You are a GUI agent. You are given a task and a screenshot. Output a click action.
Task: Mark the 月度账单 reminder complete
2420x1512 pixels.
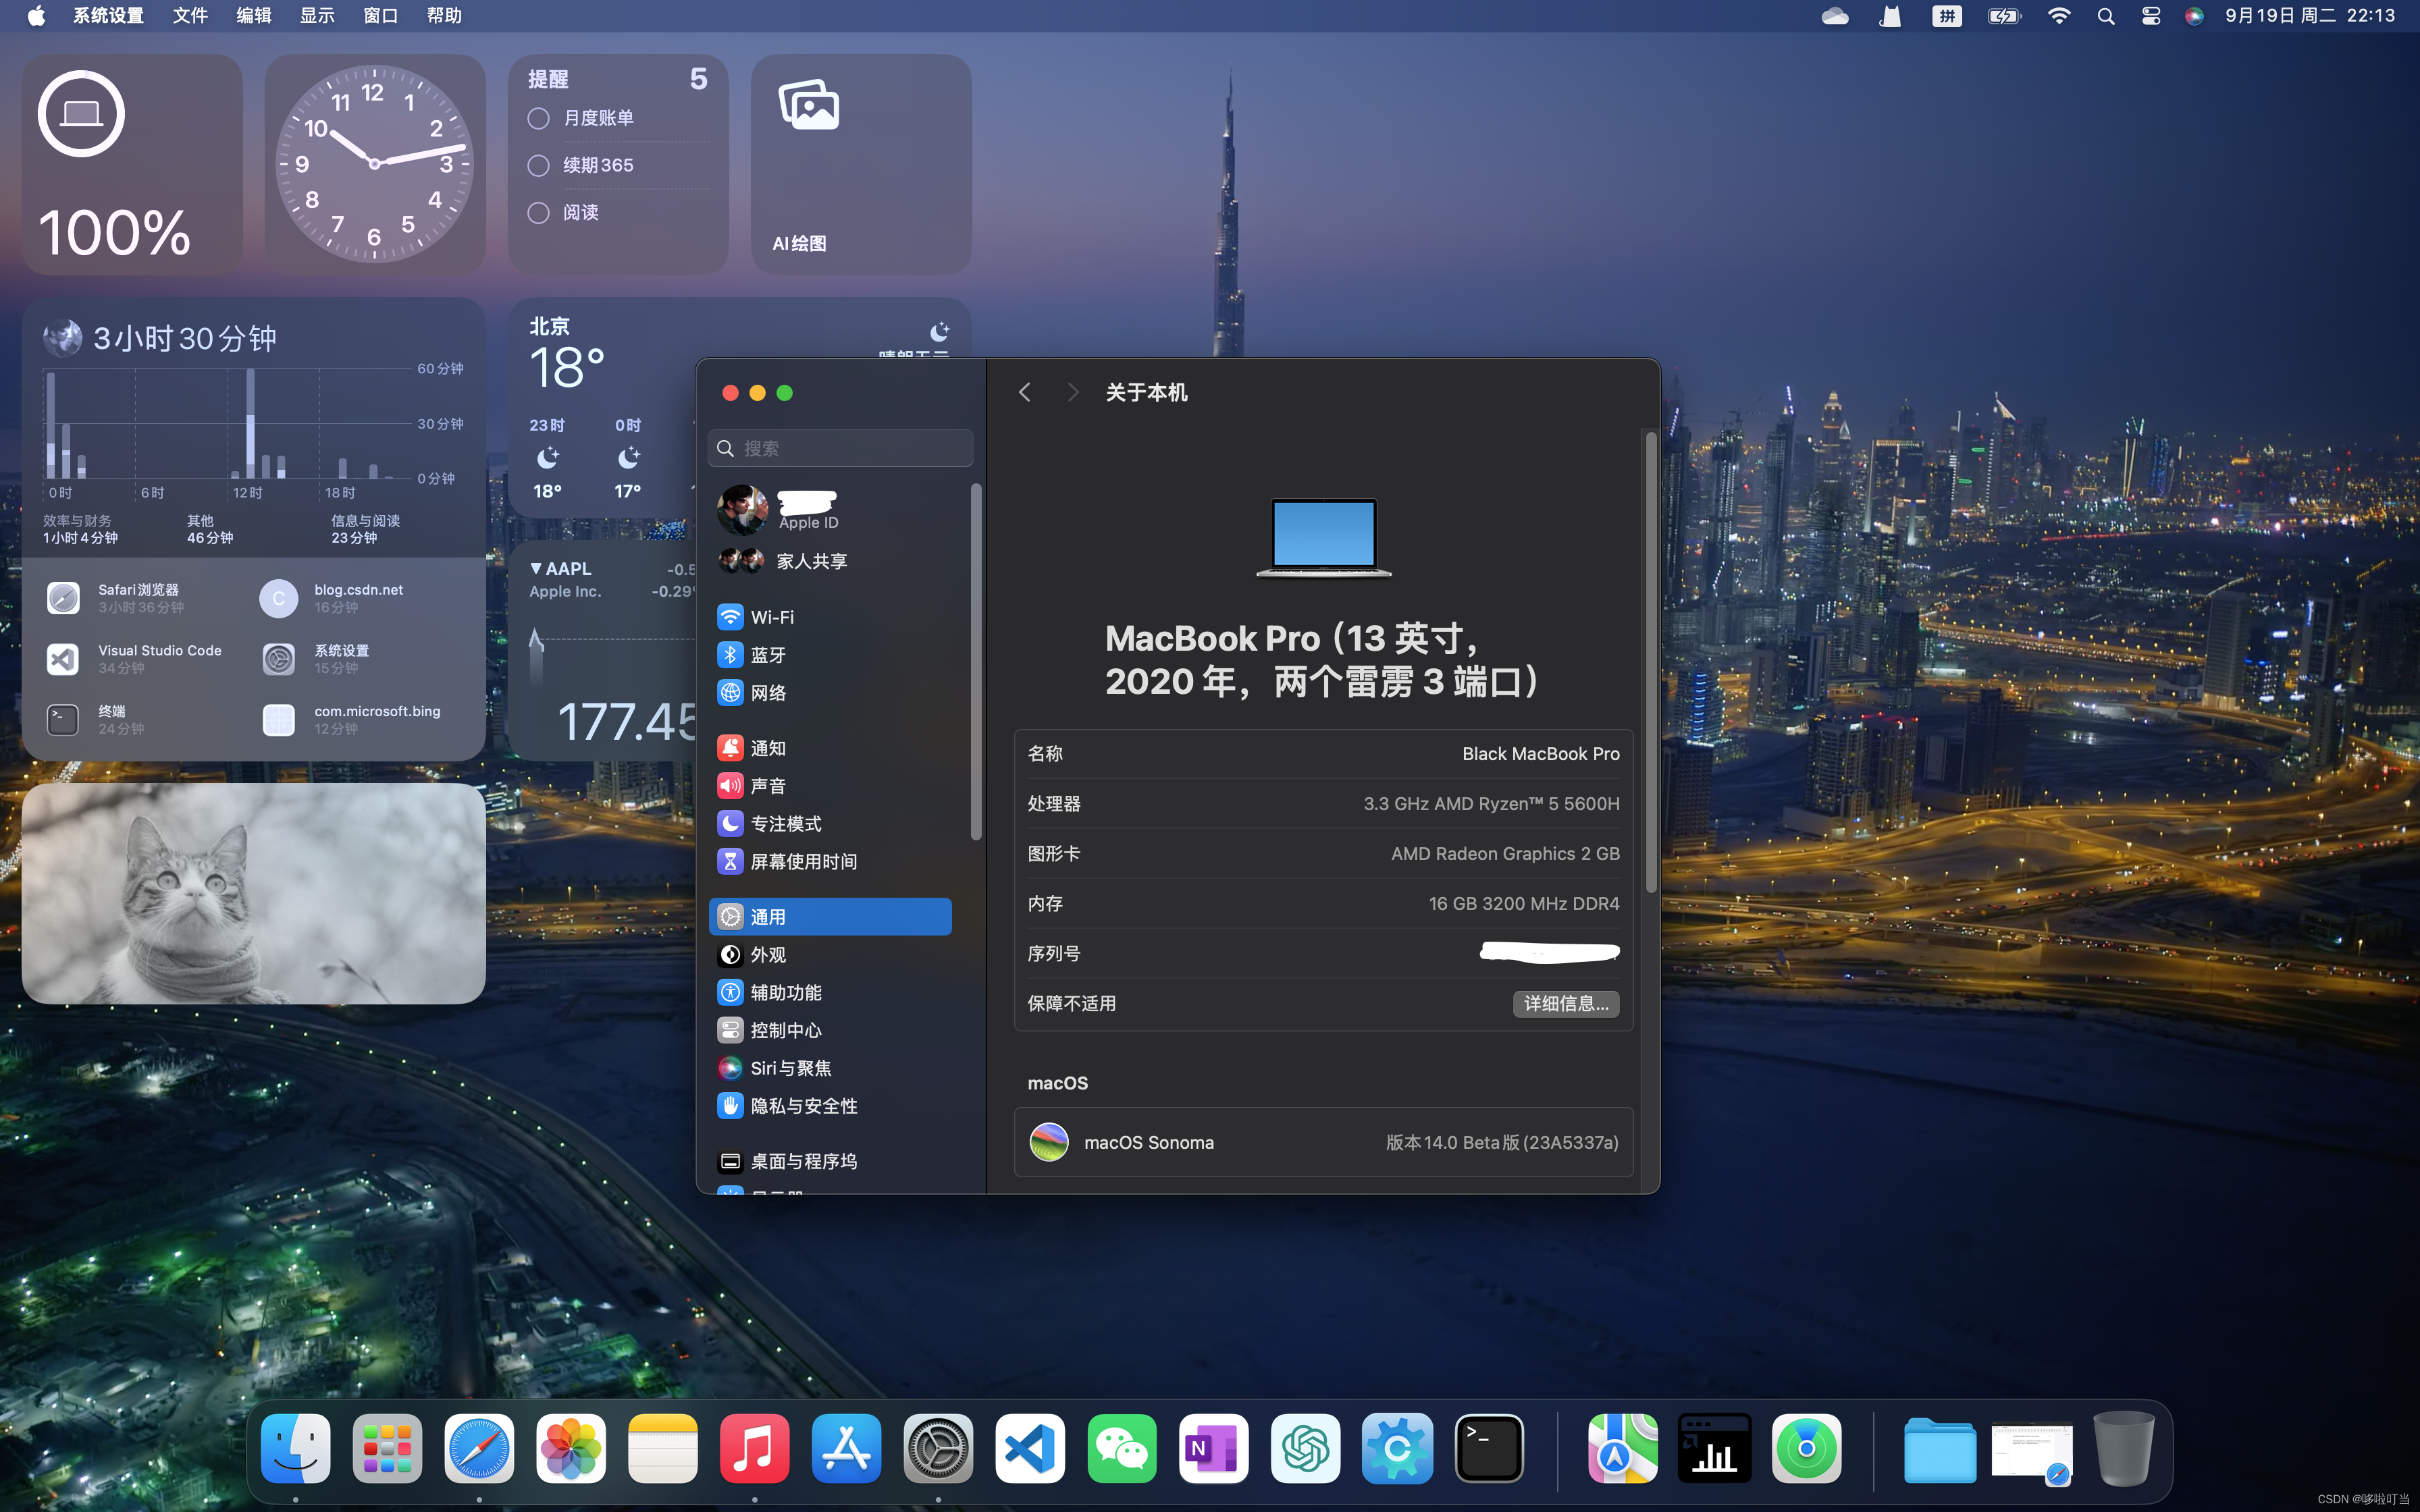[538, 118]
